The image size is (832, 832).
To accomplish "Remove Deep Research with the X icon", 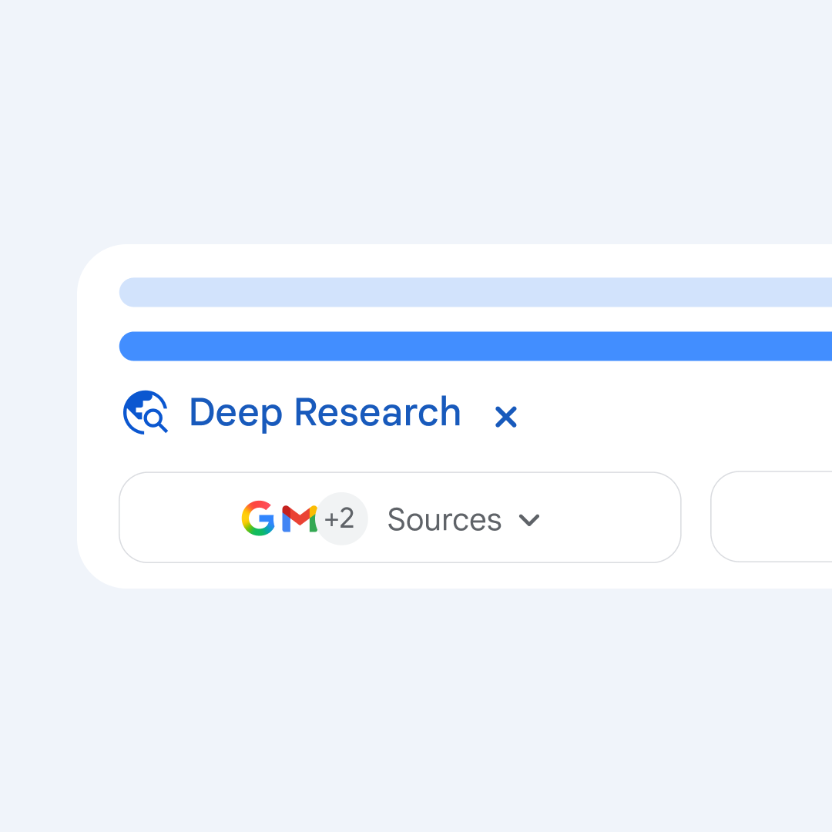I will coord(505,417).
